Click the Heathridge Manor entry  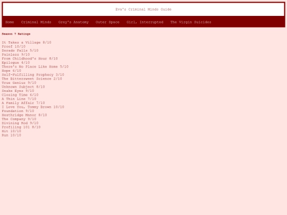24,115
